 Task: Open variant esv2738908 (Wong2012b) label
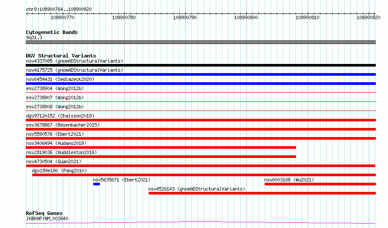(55, 107)
